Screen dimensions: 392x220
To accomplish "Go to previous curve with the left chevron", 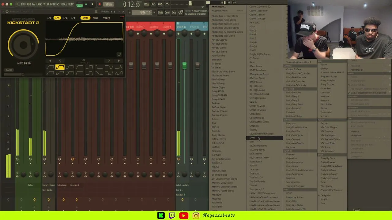I will tap(60, 61).
